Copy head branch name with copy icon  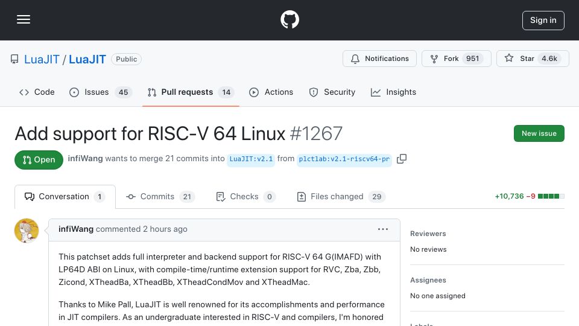(x=402, y=159)
